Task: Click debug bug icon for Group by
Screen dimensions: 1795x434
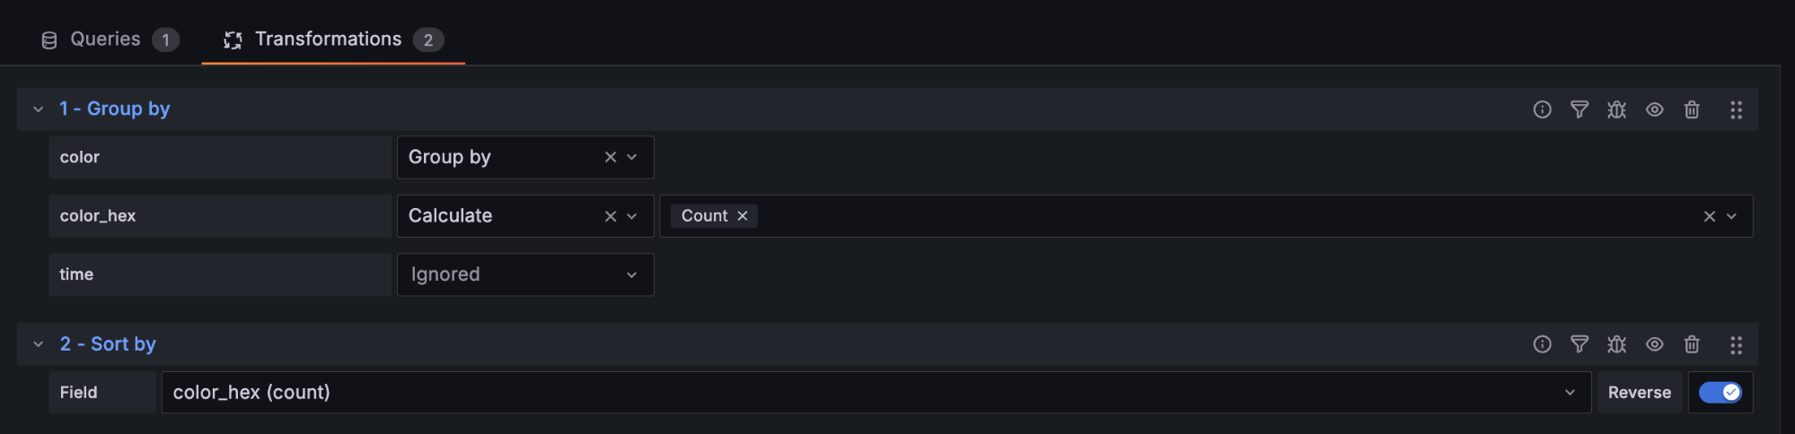Action: [1617, 109]
